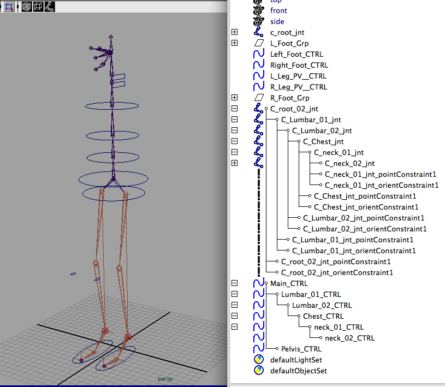Select R_Leg_PV__CTRL in the outliner

click(299, 87)
